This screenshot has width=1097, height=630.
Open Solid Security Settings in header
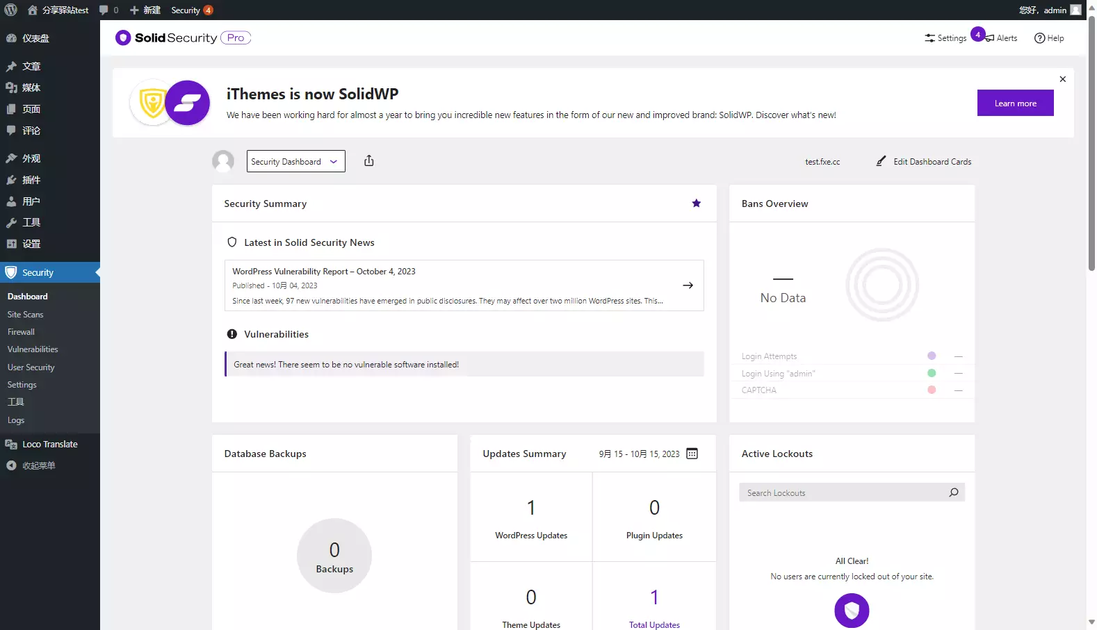tap(945, 38)
